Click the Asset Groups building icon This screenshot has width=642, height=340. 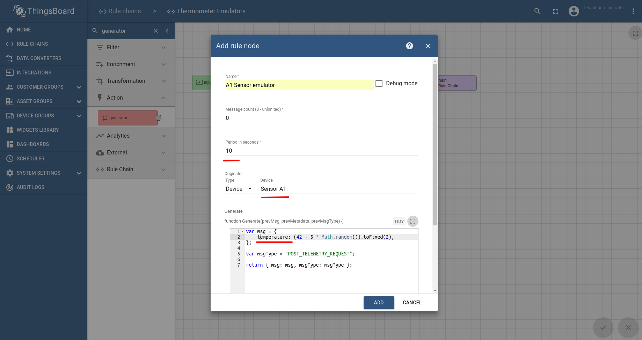(x=10, y=101)
